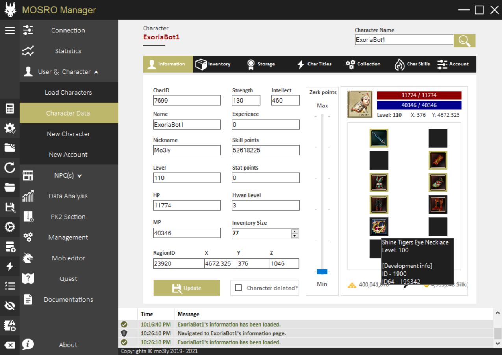This screenshot has height=355, width=502.
Task: Click the calculator icon in left strip
Action: point(10,108)
